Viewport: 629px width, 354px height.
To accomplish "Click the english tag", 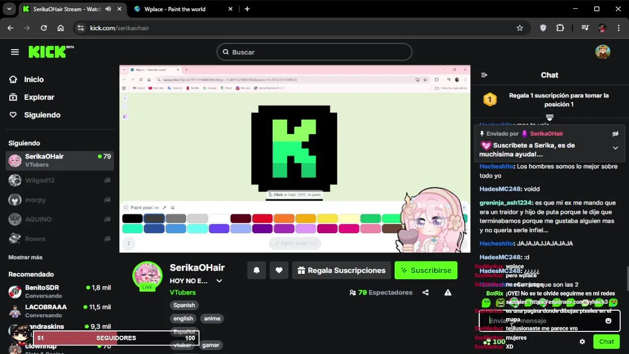I will 183,319.
